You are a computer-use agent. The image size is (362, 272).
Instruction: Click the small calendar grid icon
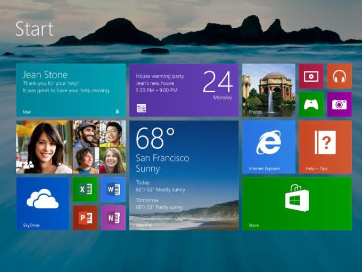141,108
